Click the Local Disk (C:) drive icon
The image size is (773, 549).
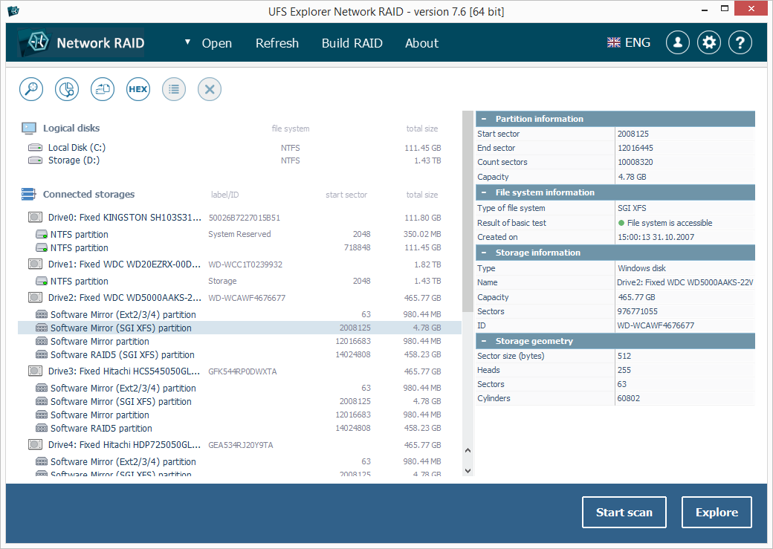(x=35, y=147)
